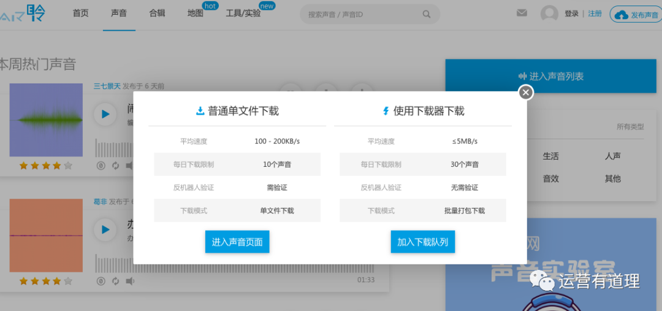Screen dimensions: 662x311
Task: Click the 01:33 duration label
Action: pyautogui.click(x=365, y=280)
